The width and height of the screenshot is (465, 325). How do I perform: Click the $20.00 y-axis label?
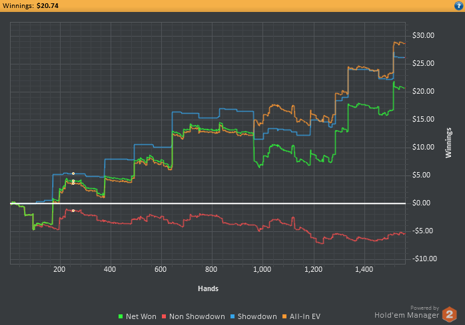tap(423, 91)
